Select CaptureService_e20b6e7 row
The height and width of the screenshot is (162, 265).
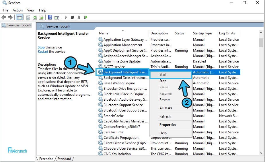coord(169,126)
